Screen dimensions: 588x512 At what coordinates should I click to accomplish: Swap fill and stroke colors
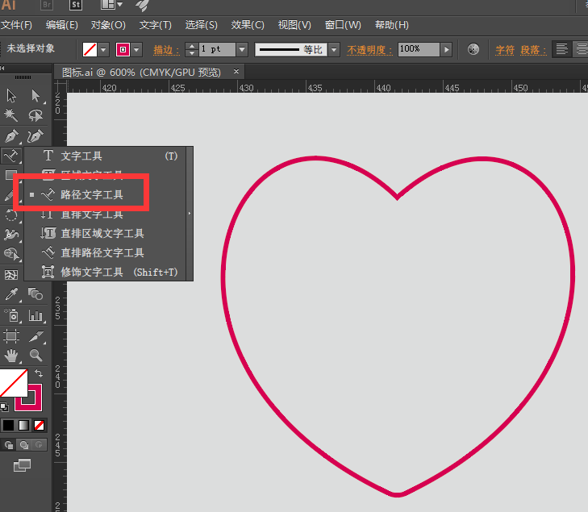[39, 373]
